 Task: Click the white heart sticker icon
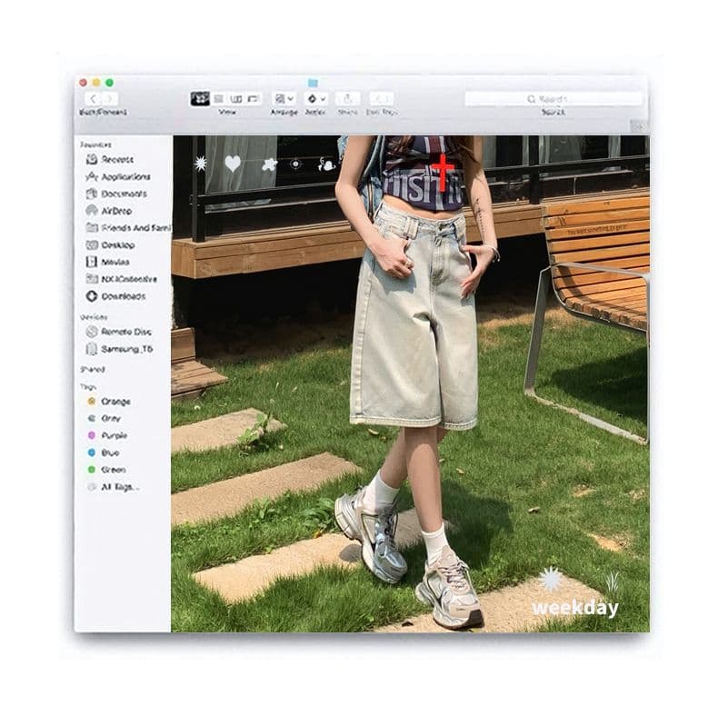coord(233,163)
